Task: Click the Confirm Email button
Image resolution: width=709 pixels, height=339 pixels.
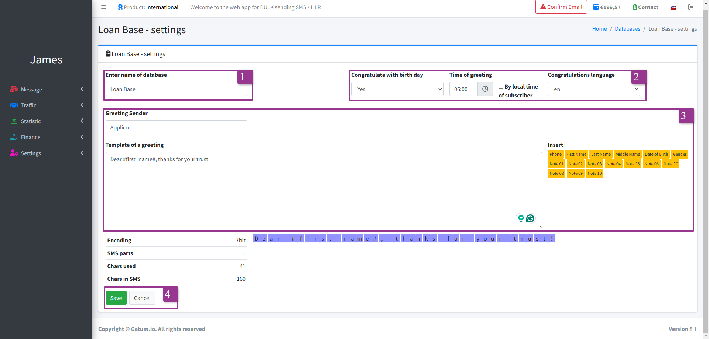Action: click(561, 7)
